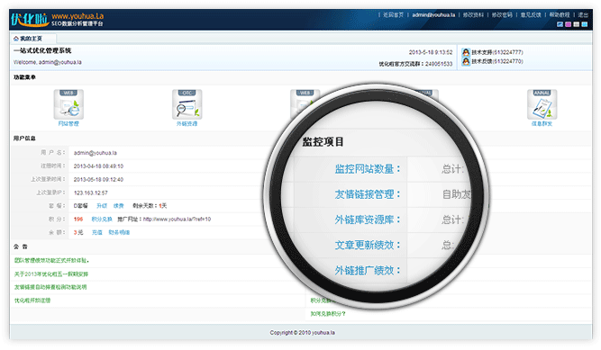Click the 公告 section heading
This screenshot has width=601, height=350.
[21, 247]
